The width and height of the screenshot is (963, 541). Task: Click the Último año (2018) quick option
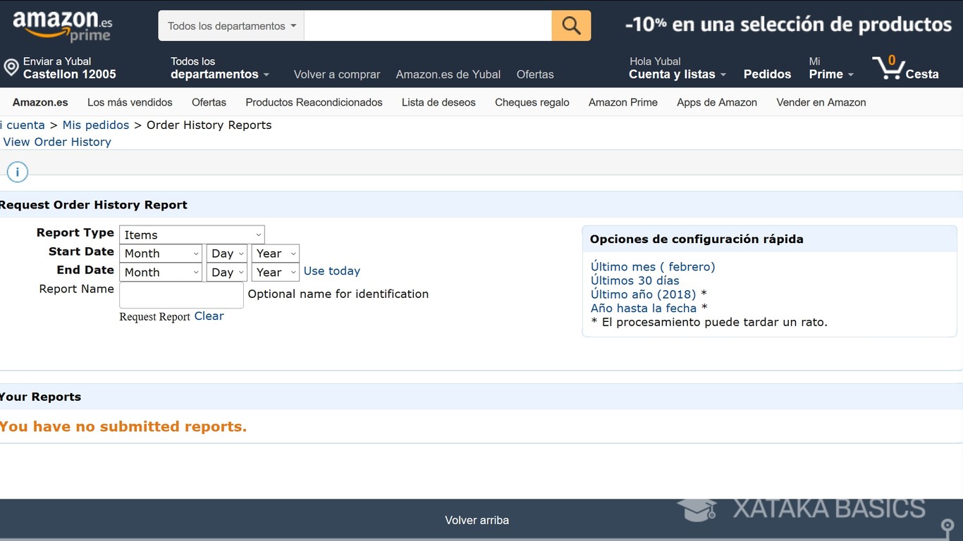coord(642,294)
